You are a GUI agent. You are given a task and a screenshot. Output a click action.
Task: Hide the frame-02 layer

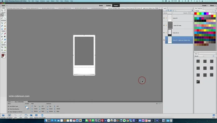[164, 18]
